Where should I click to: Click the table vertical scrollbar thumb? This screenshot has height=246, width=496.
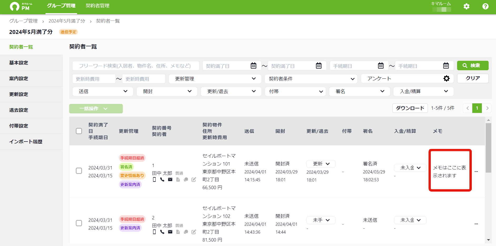pos(488,148)
